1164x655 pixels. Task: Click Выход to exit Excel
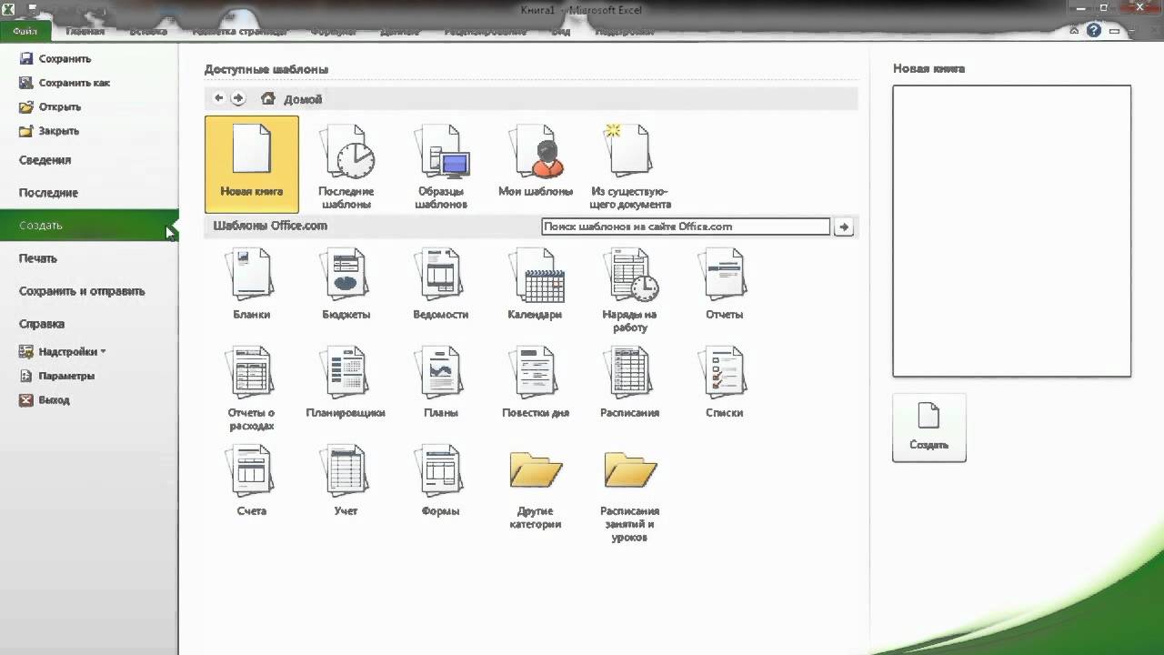[x=45, y=399]
